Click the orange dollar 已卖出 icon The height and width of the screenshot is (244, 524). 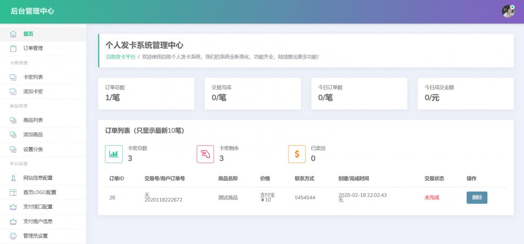click(x=297, y=154)
